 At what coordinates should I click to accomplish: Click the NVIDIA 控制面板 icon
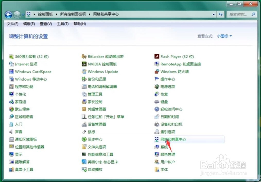point(84,64)
